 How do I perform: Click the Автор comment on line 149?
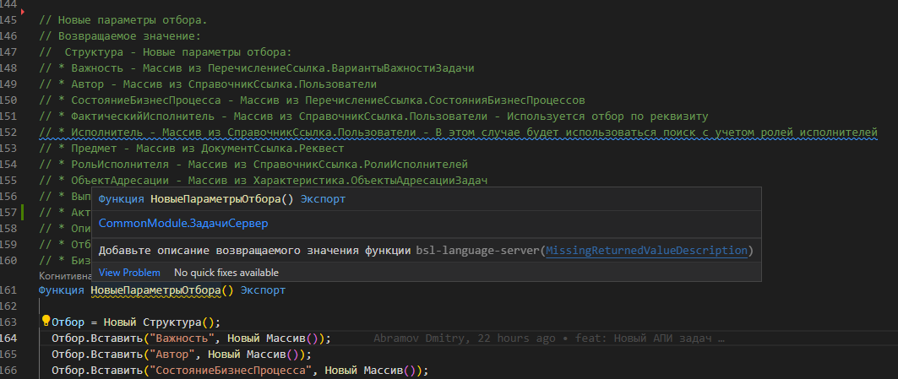[208, 84]
